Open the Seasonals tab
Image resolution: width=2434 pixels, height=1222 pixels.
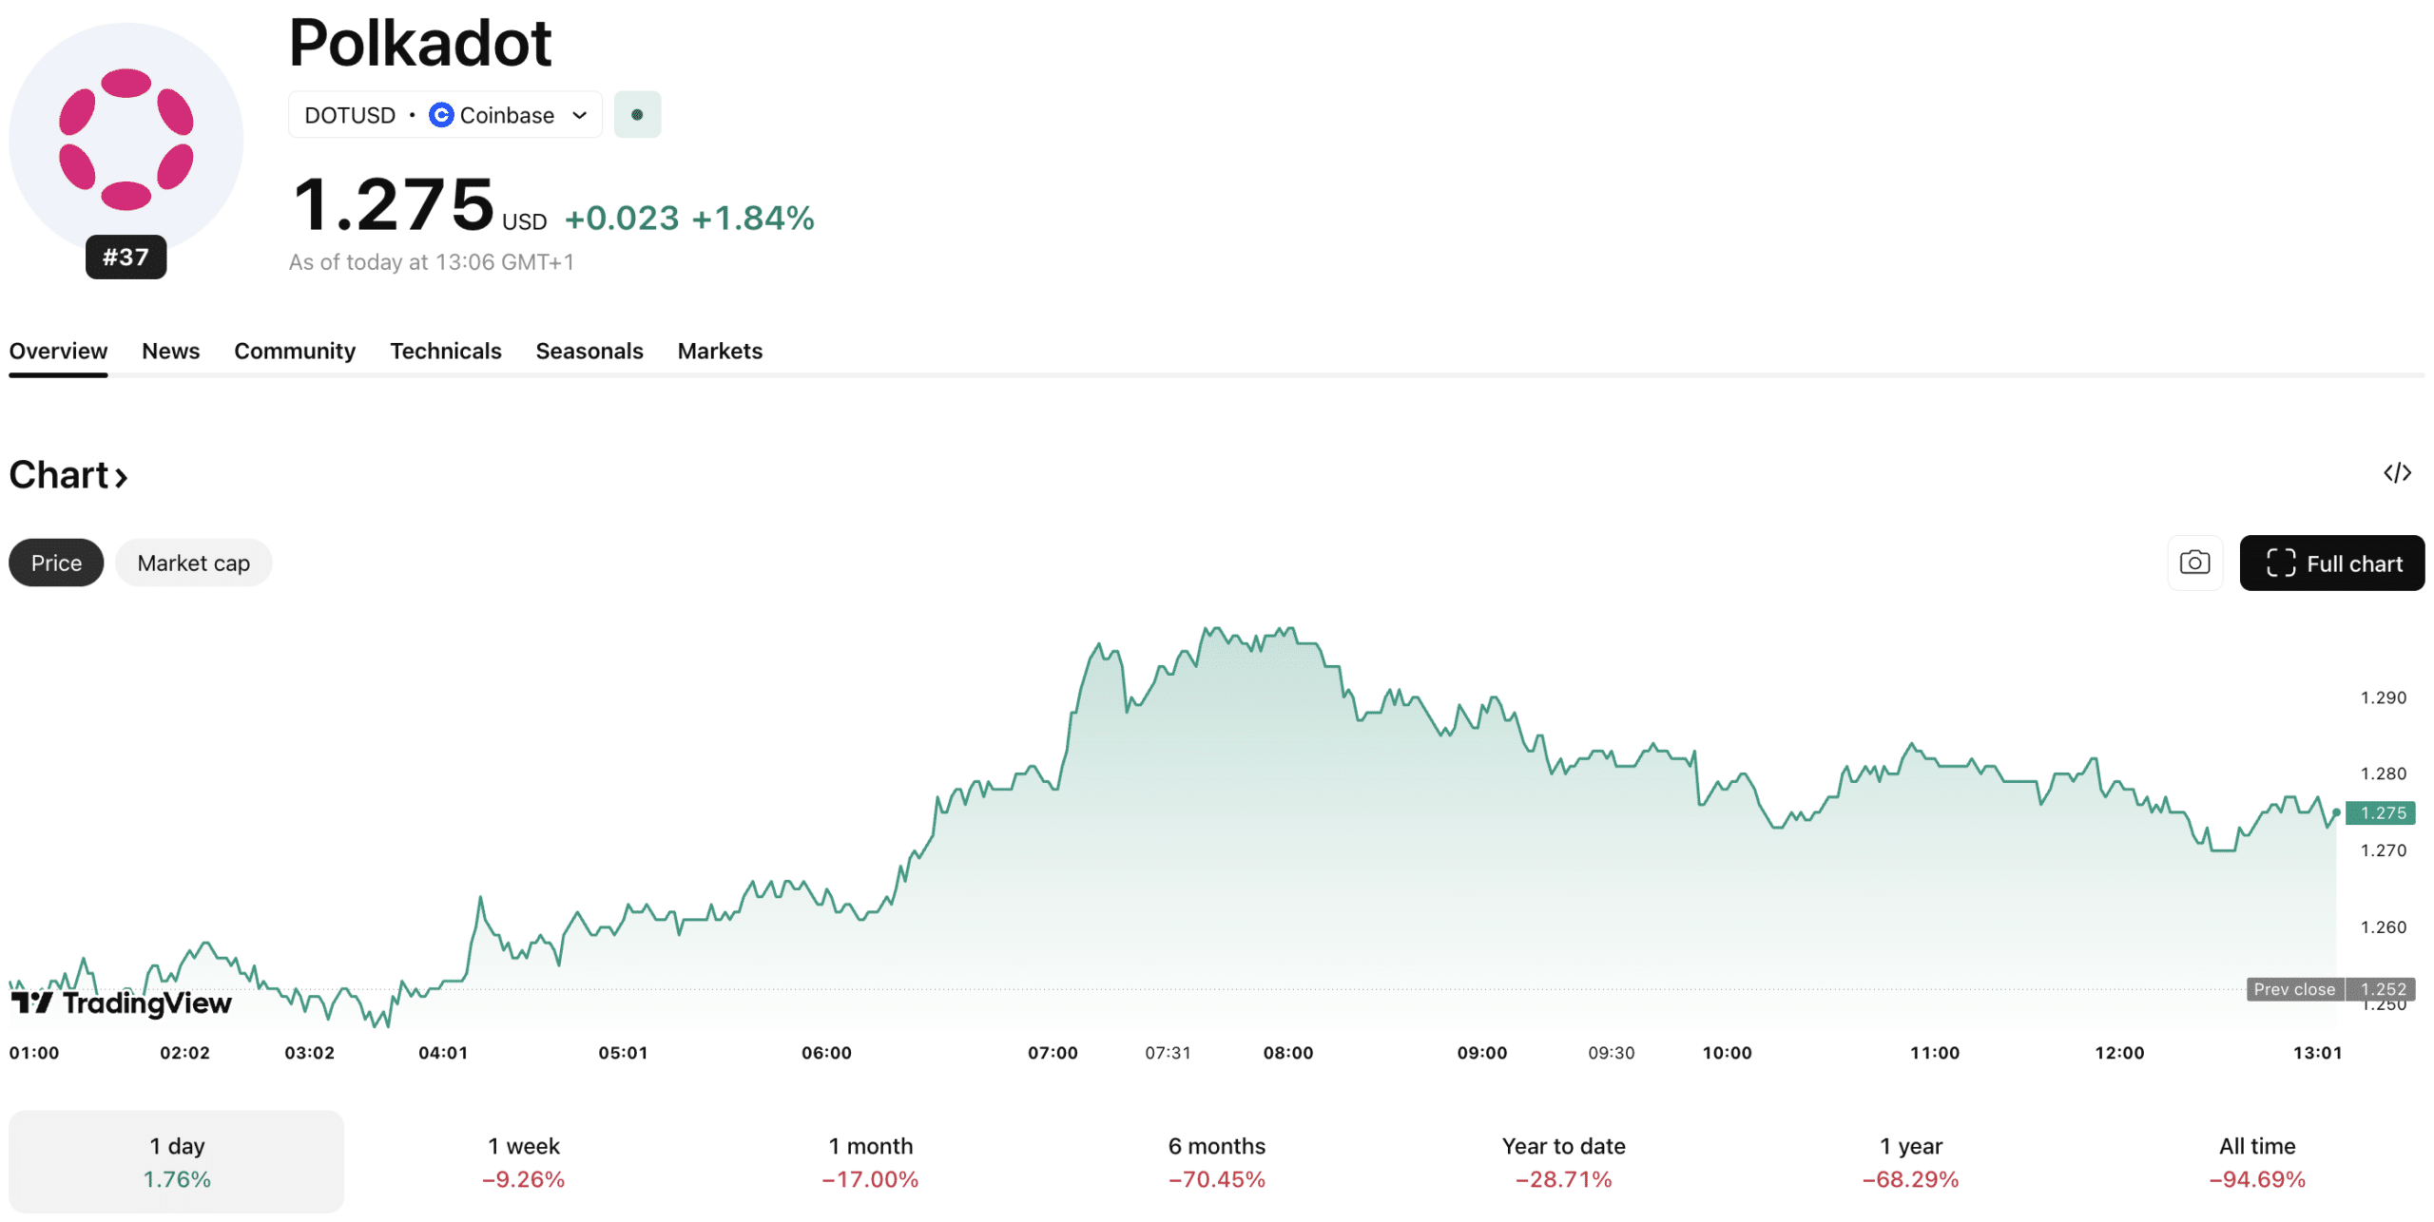[589, 351]
